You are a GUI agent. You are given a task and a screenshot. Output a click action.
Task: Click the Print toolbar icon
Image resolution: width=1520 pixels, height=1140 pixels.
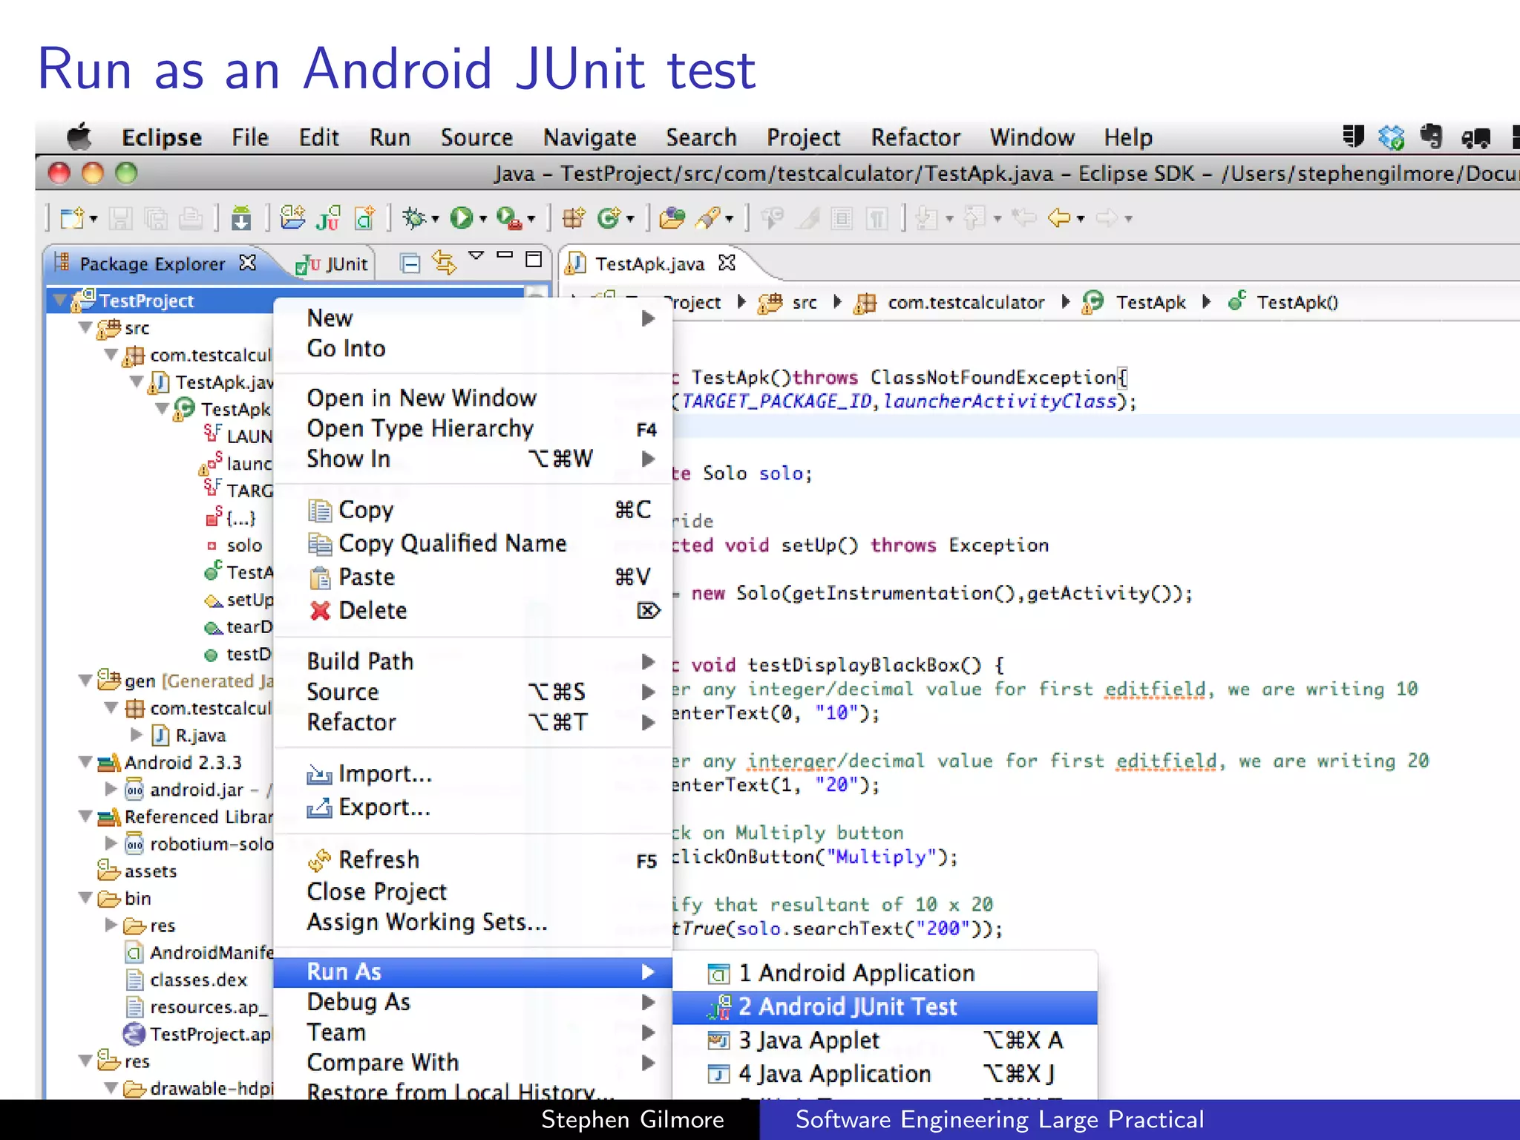[x=191, y=218]
